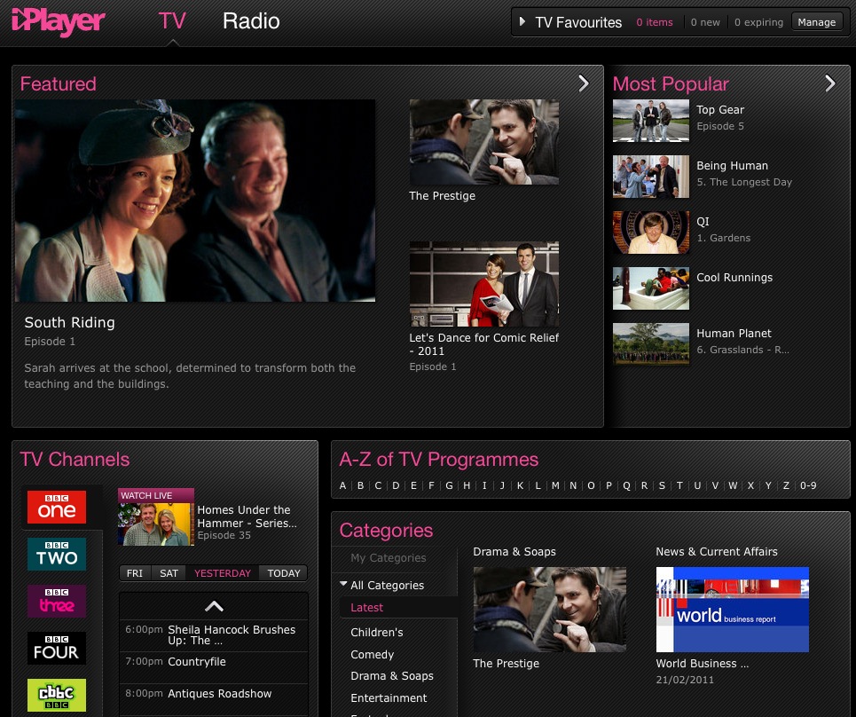Open the QI thumbnail
Viewport: 856px width, 717px height.
point(651,232)
